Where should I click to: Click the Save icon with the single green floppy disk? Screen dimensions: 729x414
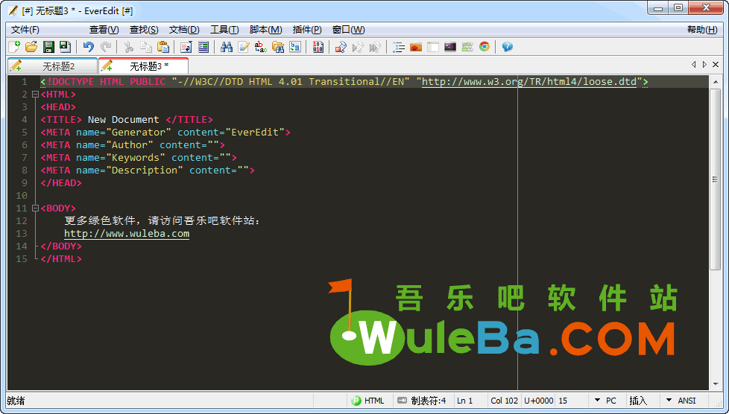coord(48,46)
